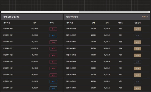This screenshot has height=92, width=151.
Task: Click the 시가 column header in the left table
Action: pos(35,23)
